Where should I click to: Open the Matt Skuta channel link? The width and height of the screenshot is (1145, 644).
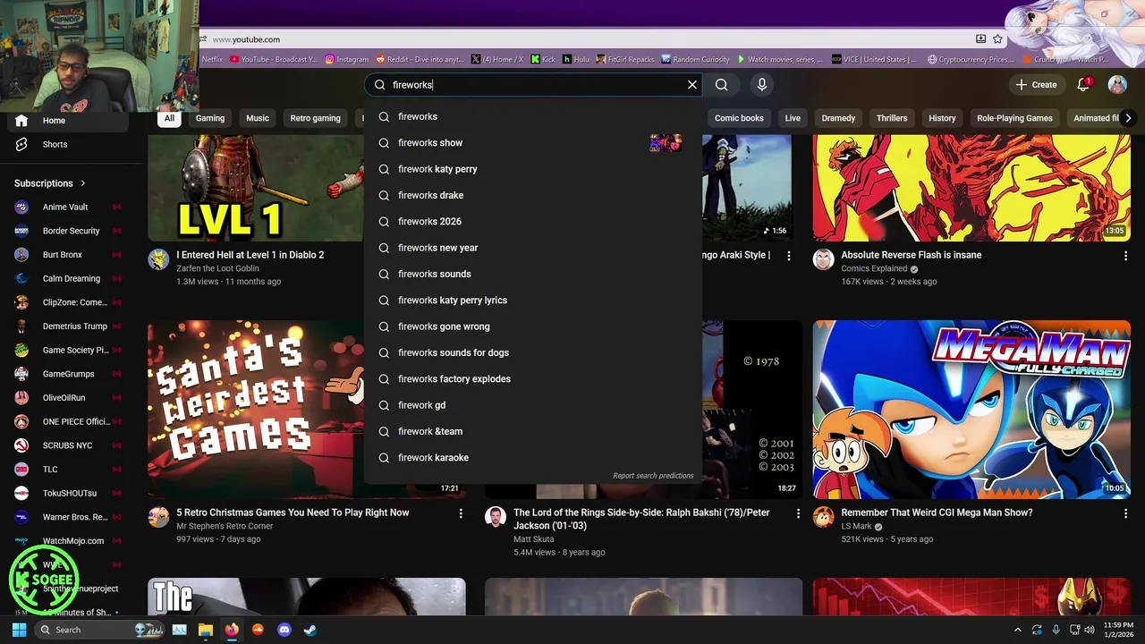[x=533, y=539]
